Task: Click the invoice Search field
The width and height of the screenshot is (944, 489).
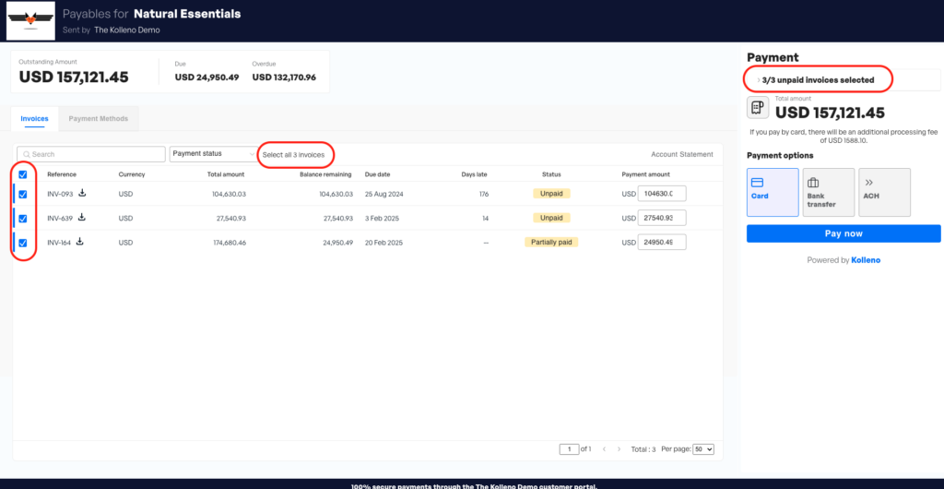Action: click(90, 154)
